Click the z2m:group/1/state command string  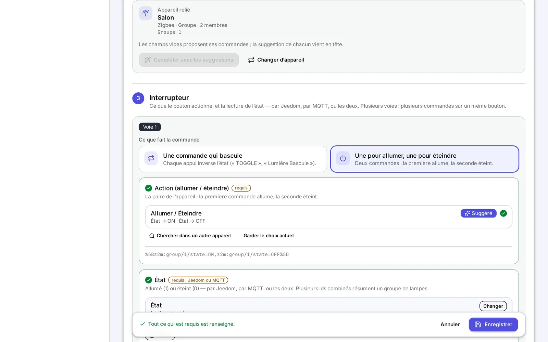pyautogui.click(x=217, y=254)
